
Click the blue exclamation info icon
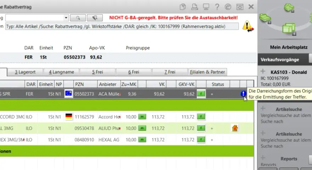click(x=243, y=93)
